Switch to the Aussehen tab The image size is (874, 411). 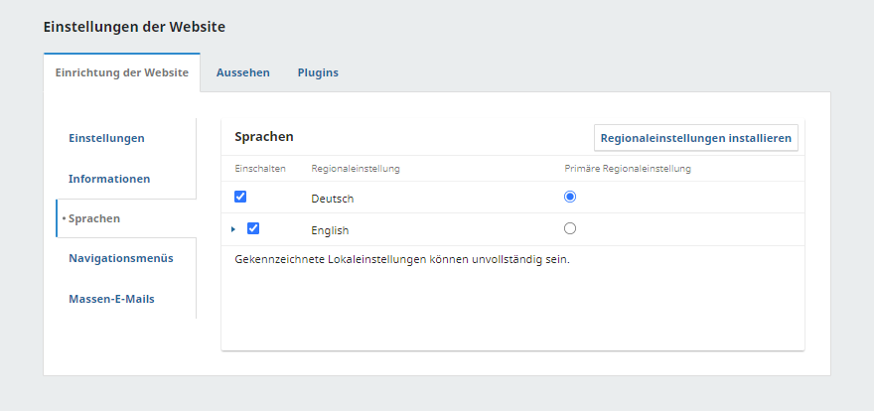tap(242, 72)
